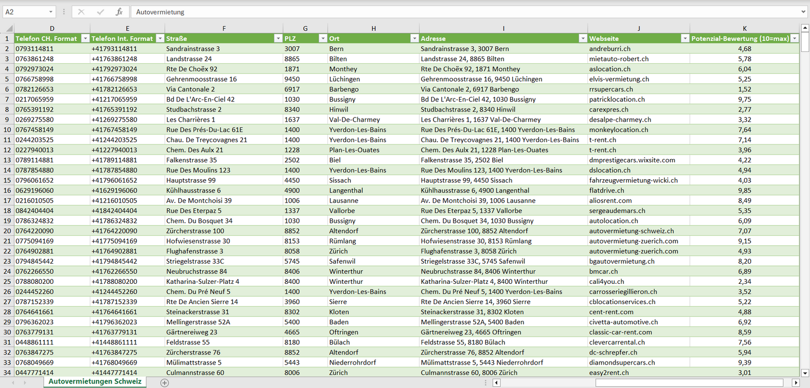Click the horizontal scrollbar left arrow
The width and height of the screenshot is (810, 388).
pos(496,382)
